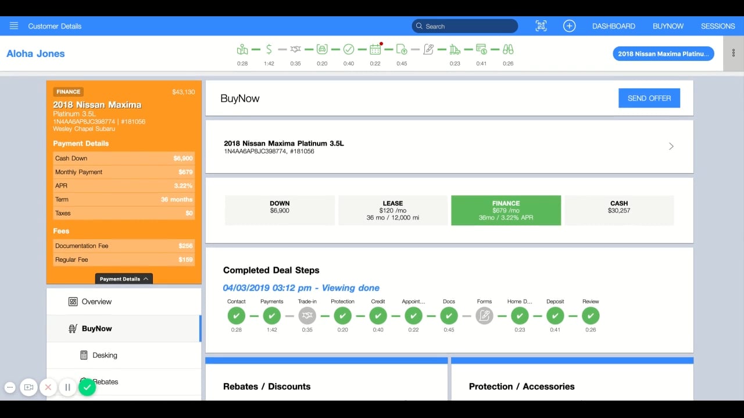Image resolution: width=744 pixels, height=418 pixels.
Task: Select the LEASE $120/mo option
Action: (393, 210)
